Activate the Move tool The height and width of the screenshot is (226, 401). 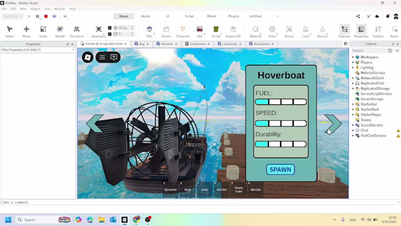tap(27, 32)
